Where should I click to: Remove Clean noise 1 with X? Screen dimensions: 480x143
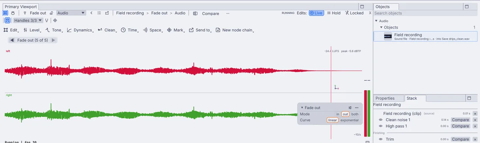(475, 120)
